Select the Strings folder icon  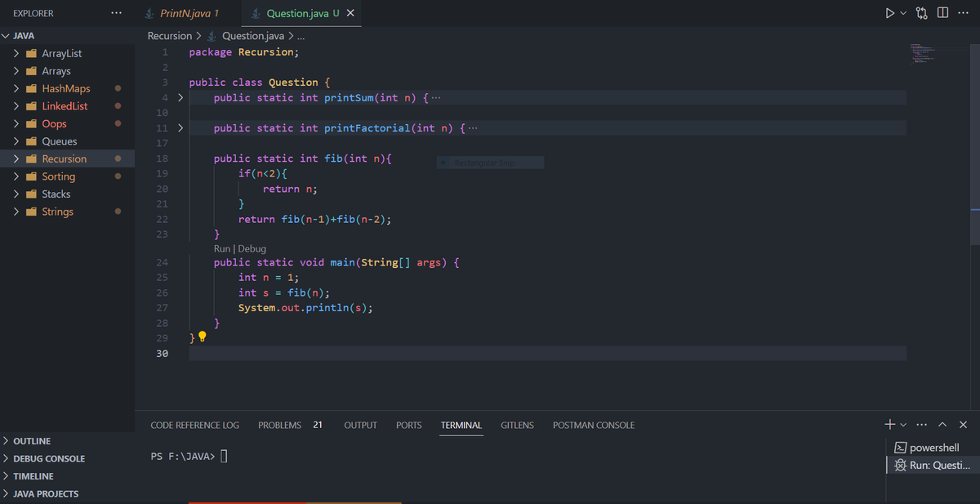33,212
